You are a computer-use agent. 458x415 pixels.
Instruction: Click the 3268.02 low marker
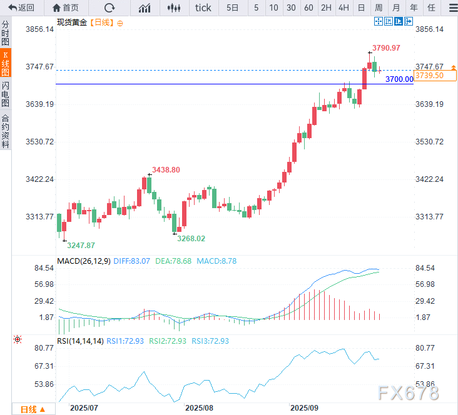191,239
